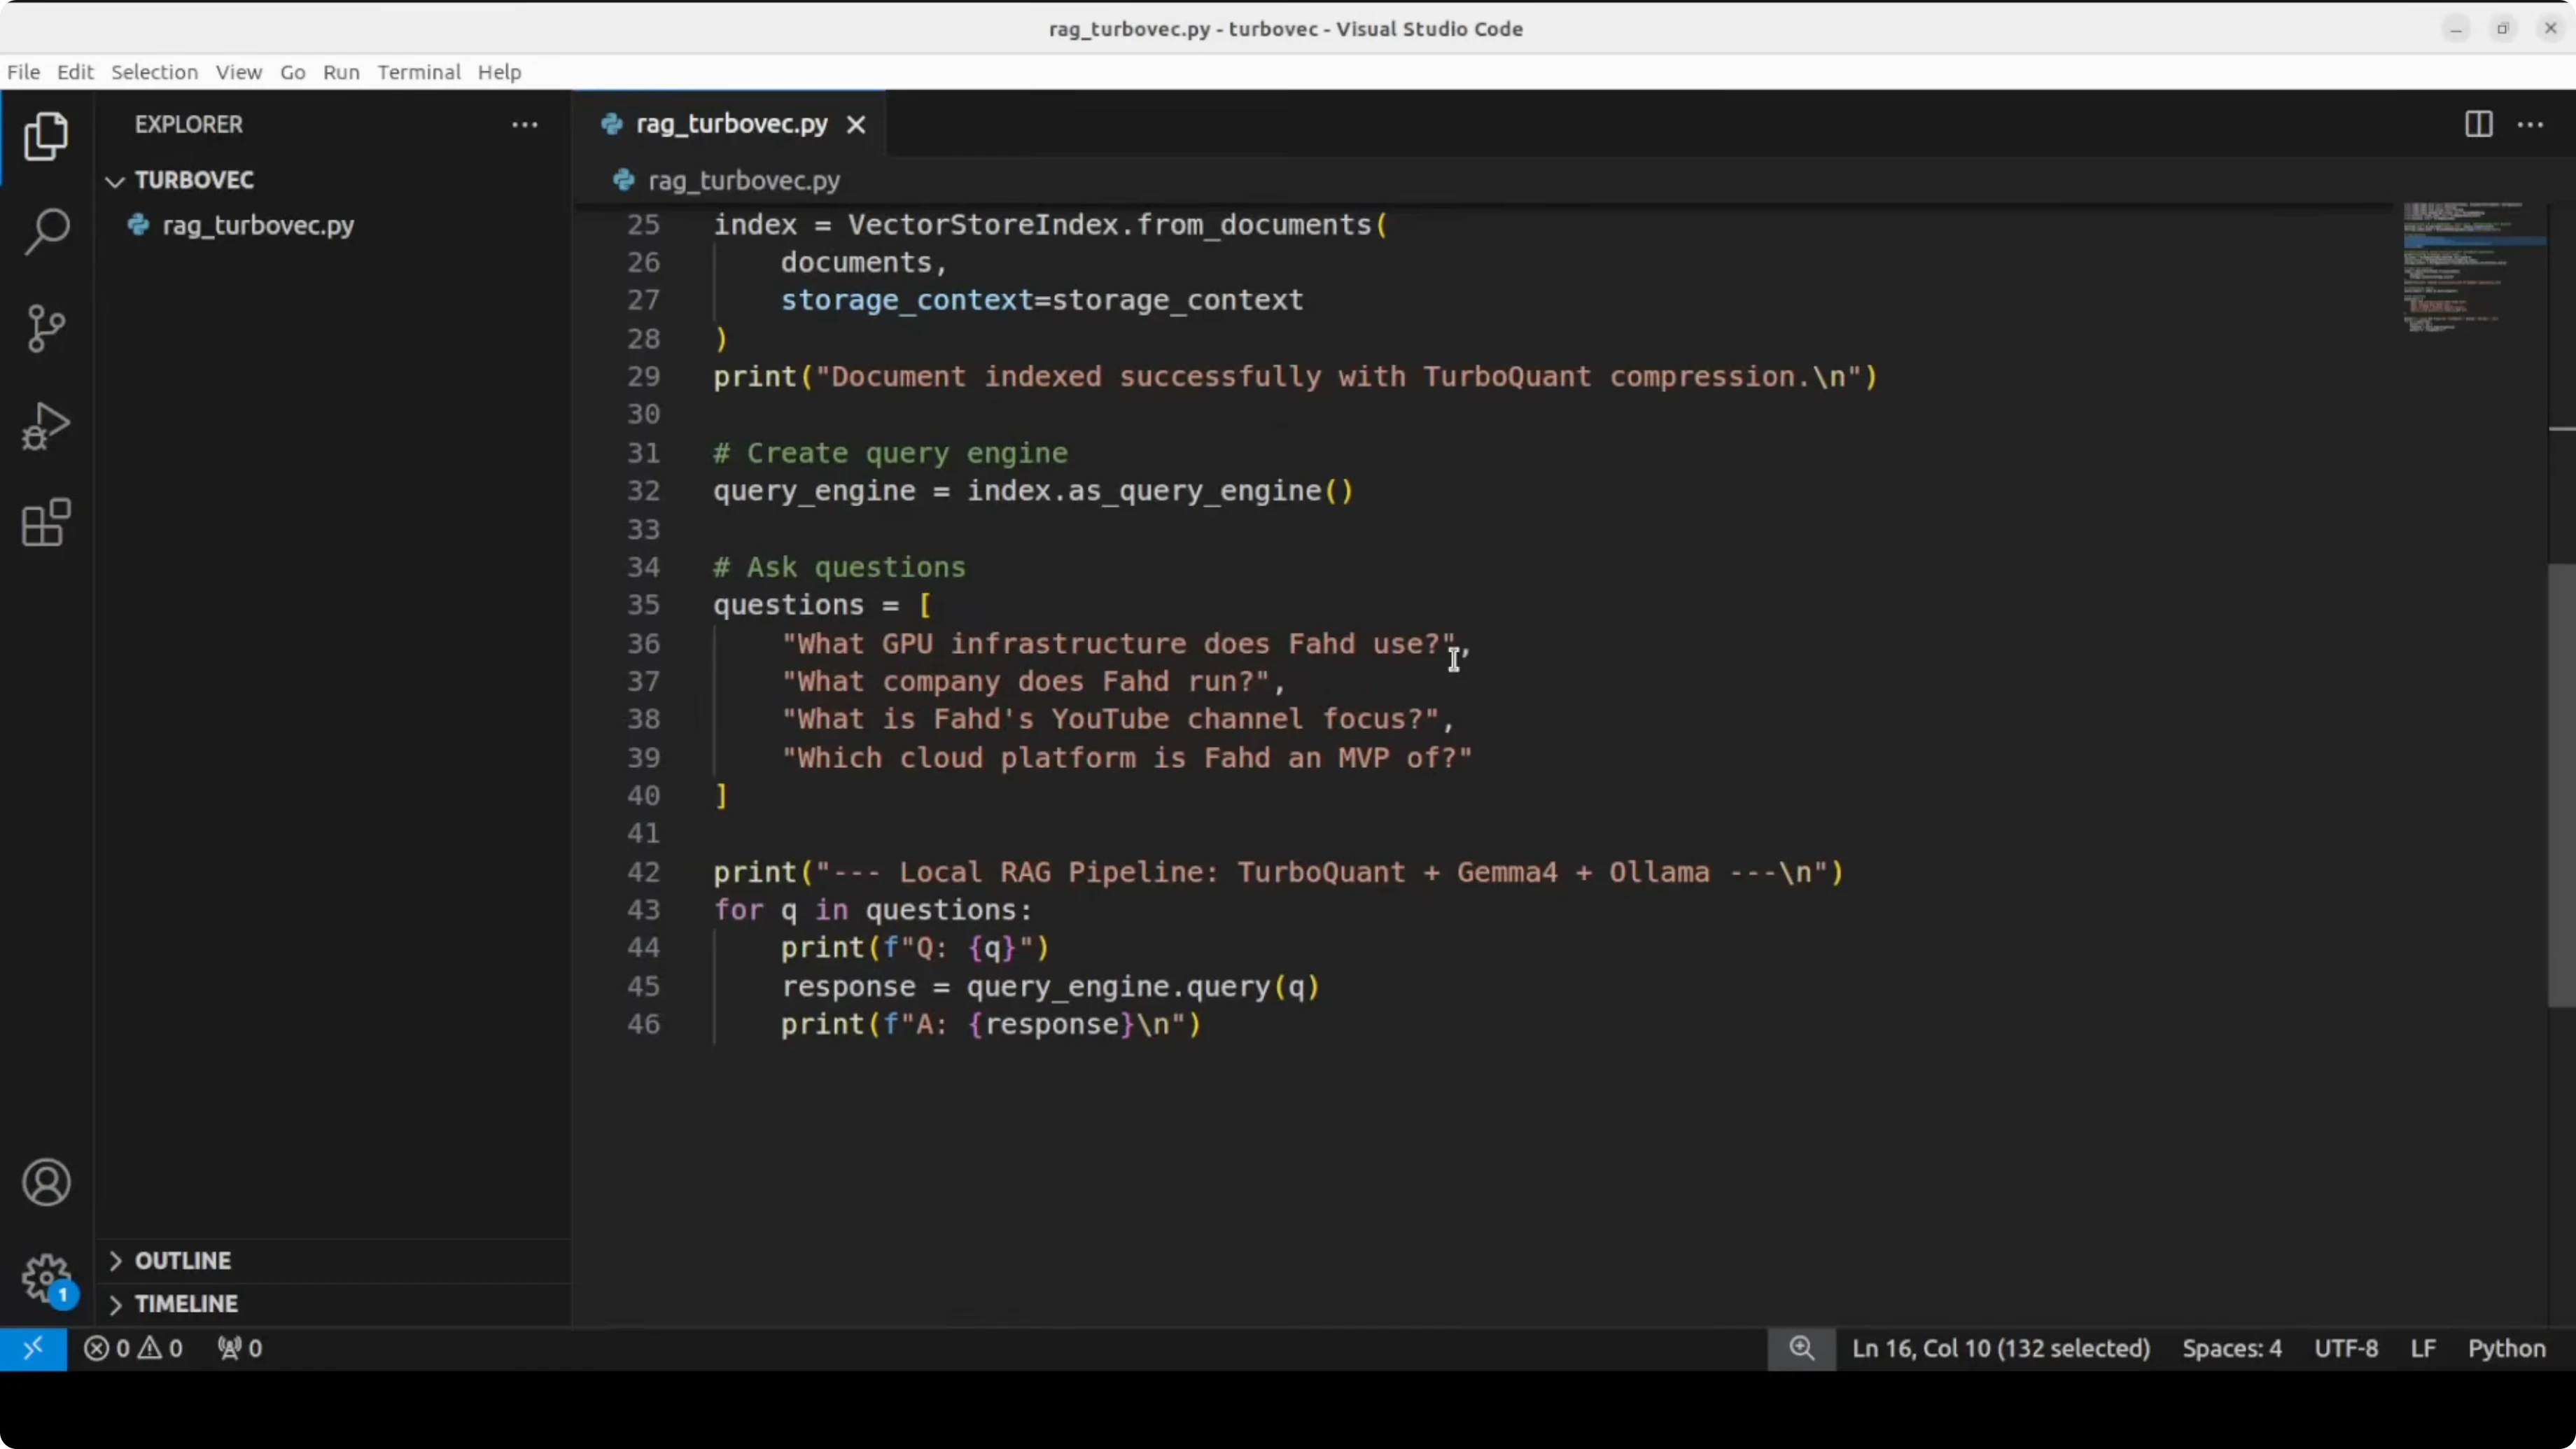Toggle the Ports panel via forwarded ports indicator
The width and height of the screenshot is (2576, 1449).
pyautogui.click(x=239, y=1348)
